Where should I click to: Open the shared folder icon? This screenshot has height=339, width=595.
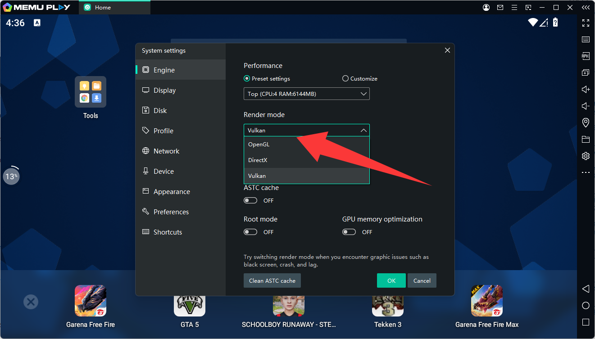coord(586,139)
